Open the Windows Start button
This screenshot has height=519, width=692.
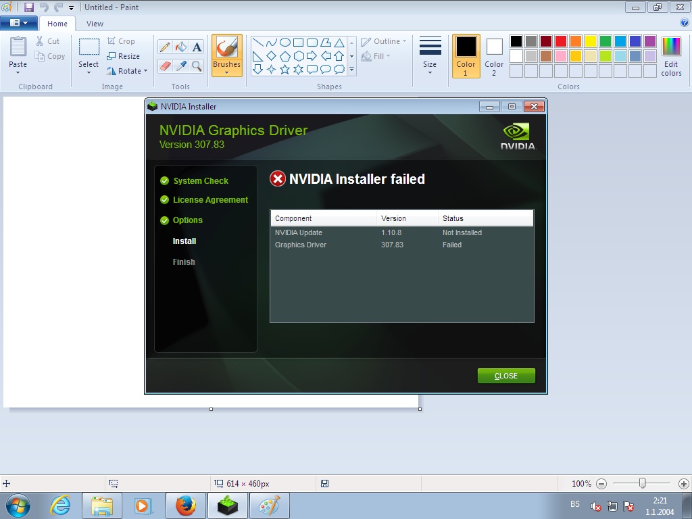coord(18,505)
